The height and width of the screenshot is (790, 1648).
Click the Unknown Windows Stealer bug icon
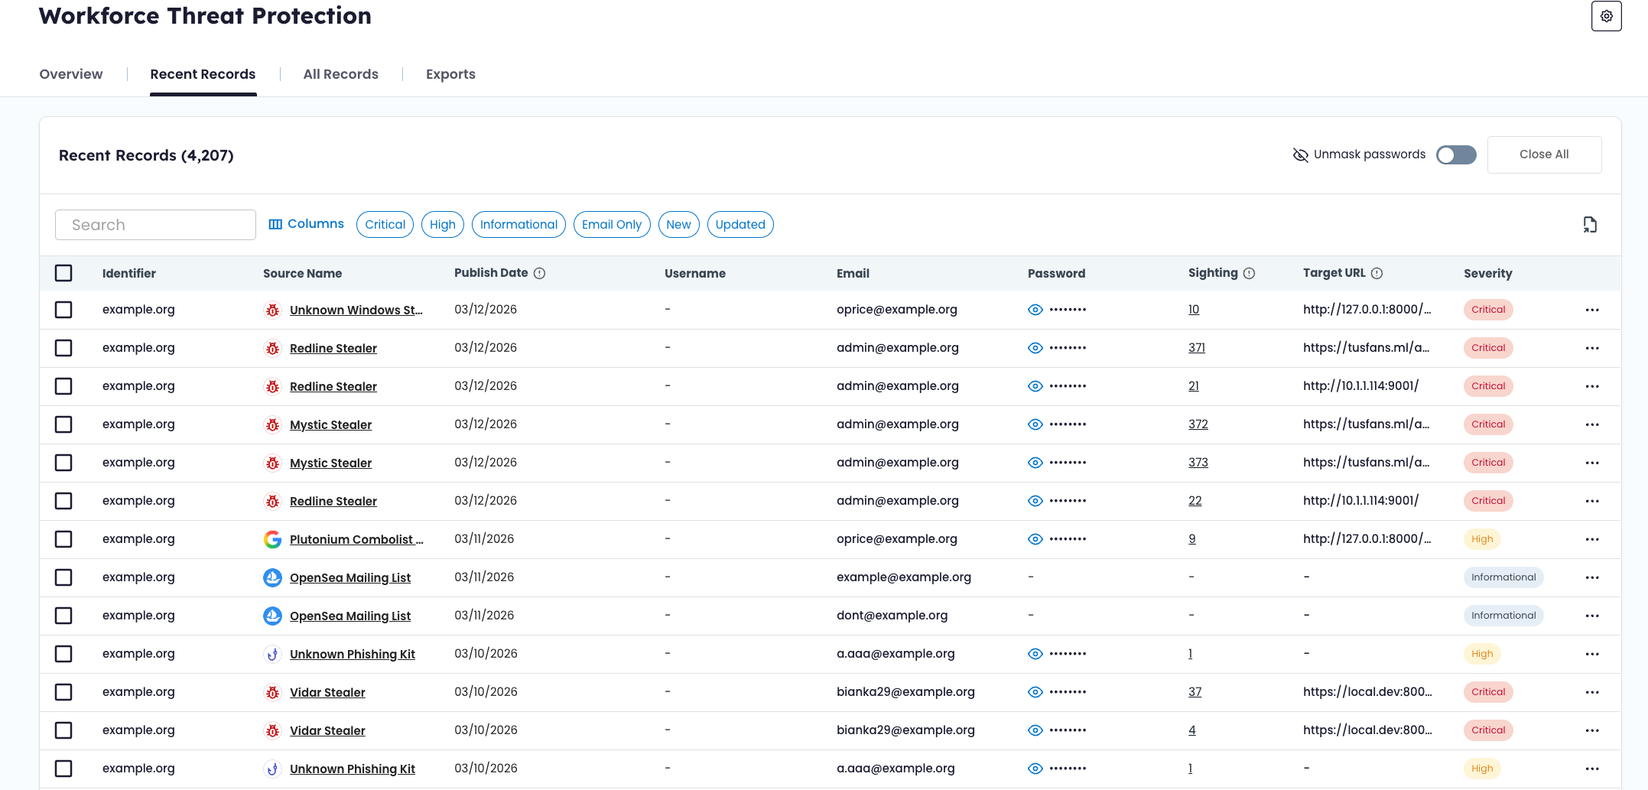(272, 310)
